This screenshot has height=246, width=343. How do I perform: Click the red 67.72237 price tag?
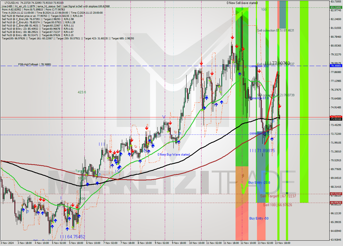(x=336, y=194)
